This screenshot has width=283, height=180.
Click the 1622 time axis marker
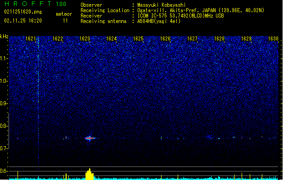coord(58,39)
